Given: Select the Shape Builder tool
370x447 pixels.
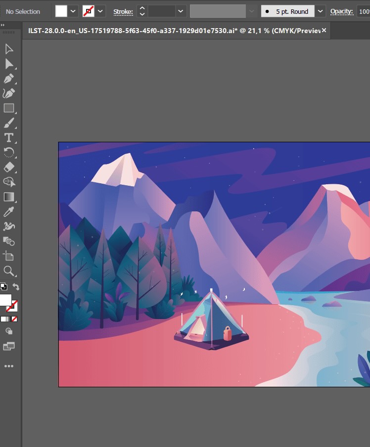Looking at the screenshot, I should [x=9, y=242].
